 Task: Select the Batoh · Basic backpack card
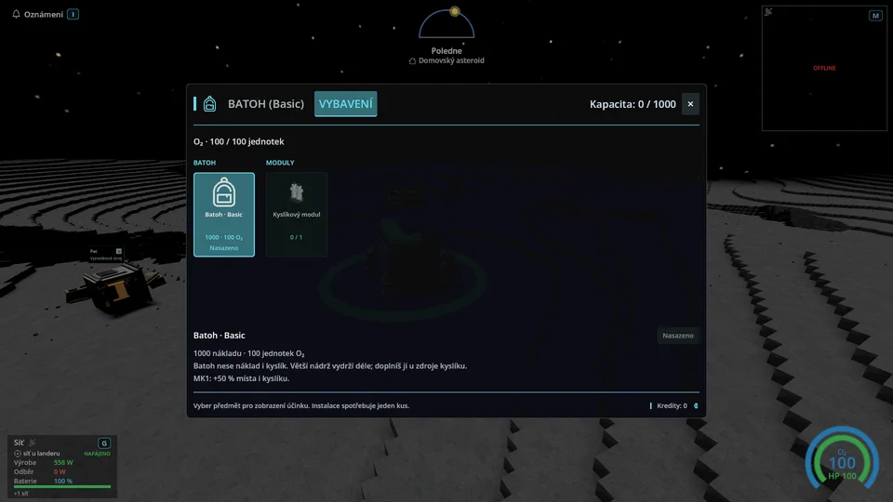tap(224, 215)
